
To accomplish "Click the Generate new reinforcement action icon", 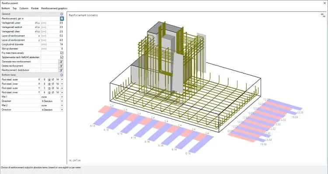I will pyautogui.click(x=61, y=62).
